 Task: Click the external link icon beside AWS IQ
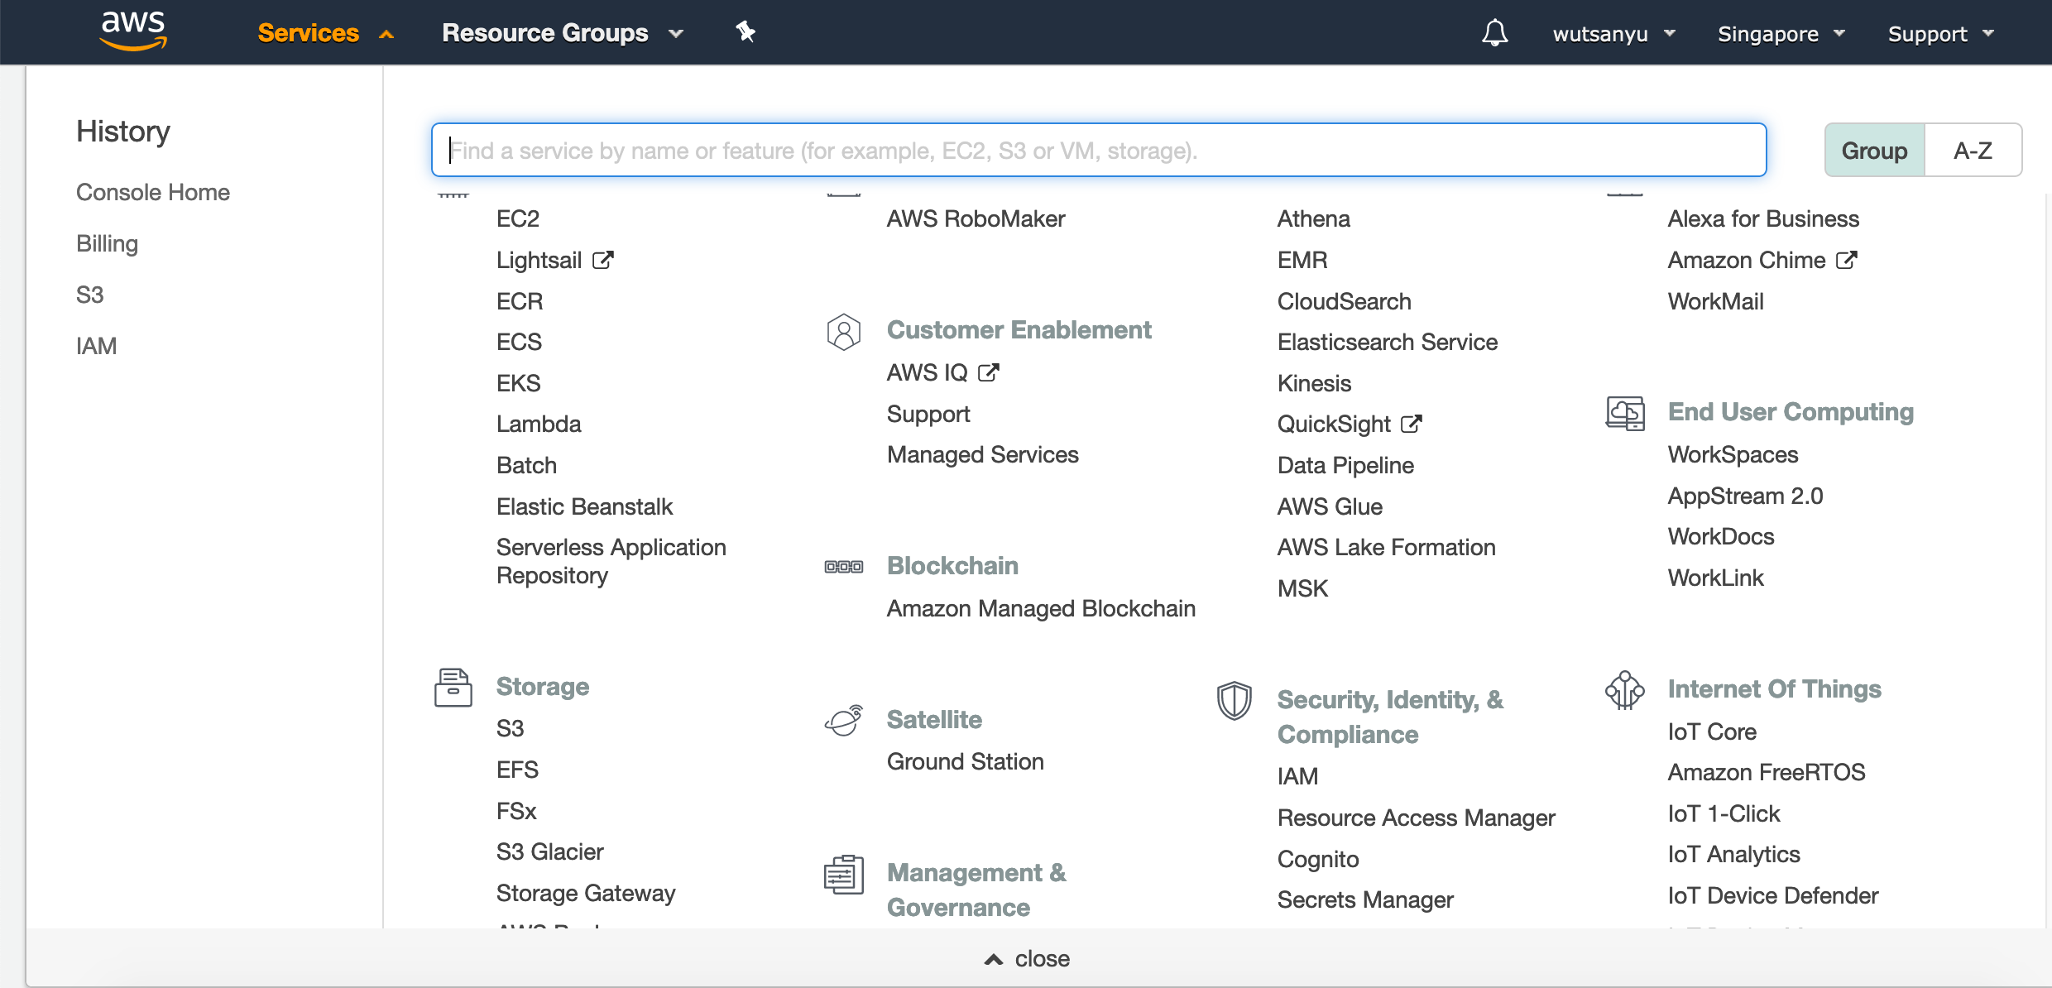(989, 372)
